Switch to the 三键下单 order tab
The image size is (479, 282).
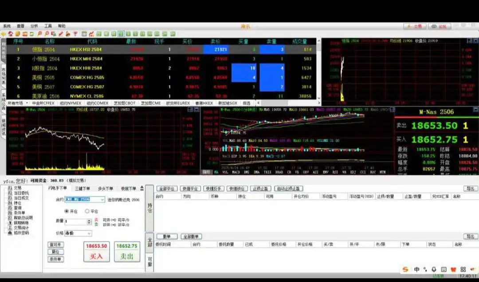(82, 188)
